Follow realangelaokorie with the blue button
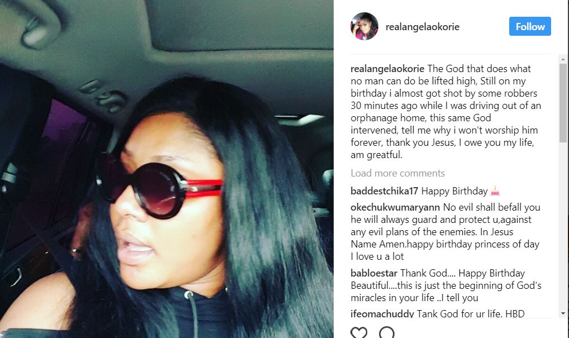The height and width of the screenshot is (338, 569). pos(530,26)
